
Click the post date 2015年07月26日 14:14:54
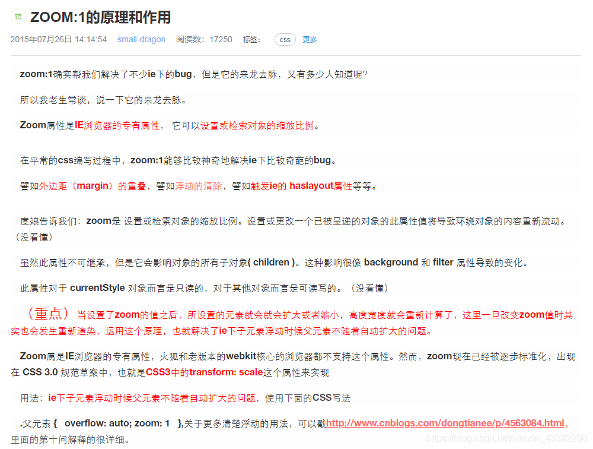[x=59, y=39]
